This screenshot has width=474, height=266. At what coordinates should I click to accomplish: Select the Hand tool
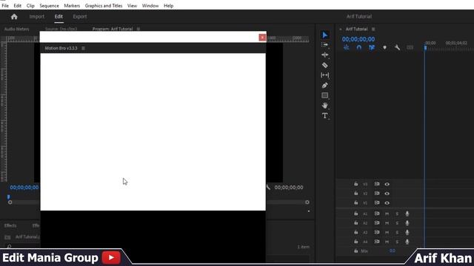coord(325,106)
